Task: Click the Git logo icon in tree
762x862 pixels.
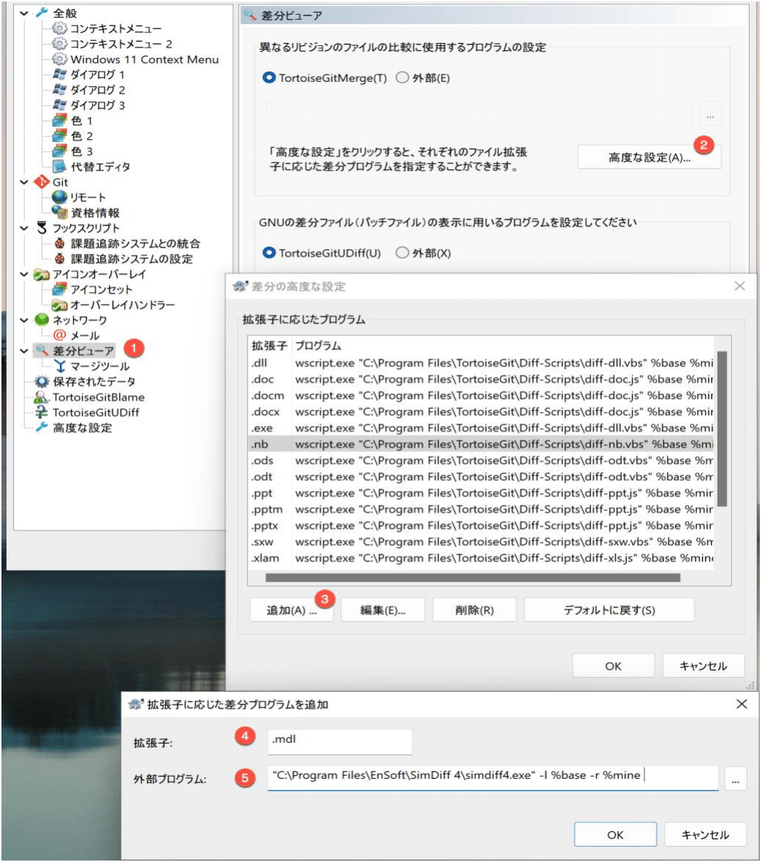Action: click(x=42, y=181)
